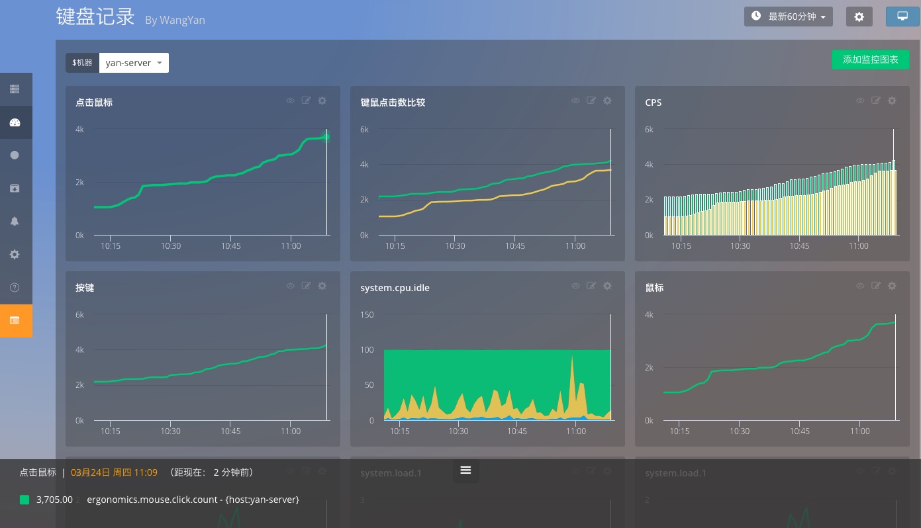Select the solid circle icon in sidebar
The image size is (921, 528).
tap(15, 155)
